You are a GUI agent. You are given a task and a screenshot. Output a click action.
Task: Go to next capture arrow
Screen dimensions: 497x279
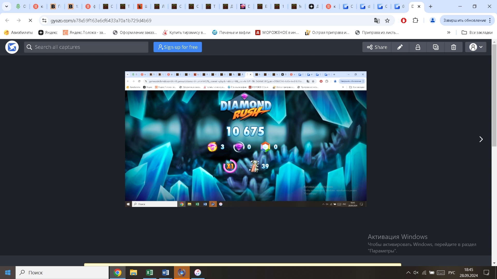(481, 139)
